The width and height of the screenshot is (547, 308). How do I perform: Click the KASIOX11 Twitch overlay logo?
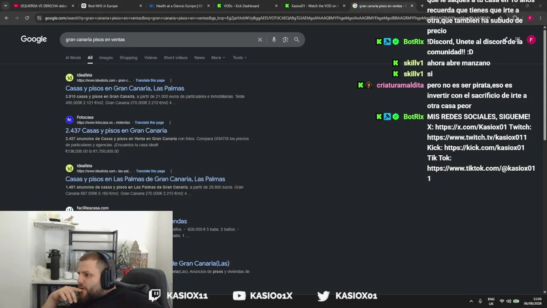[155, 295]
